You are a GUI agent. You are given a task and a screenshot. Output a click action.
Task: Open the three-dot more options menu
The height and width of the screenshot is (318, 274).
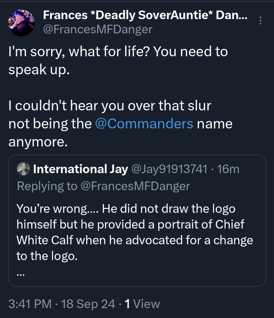click(x=260, y=20)
